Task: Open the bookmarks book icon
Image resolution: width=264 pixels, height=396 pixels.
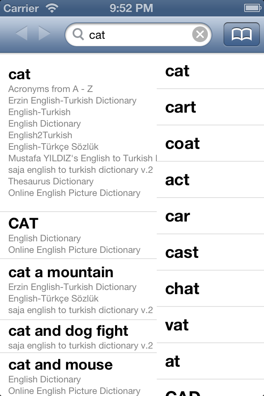Action: point(241,35)
